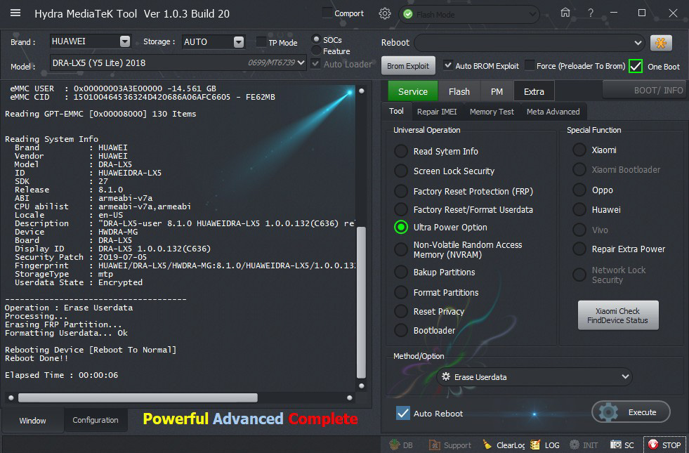Image resolution: width=689 pixels, height=453 pixels.
Task: Choose Factory Reset/Format Userdata option
Action: (401, 209)
